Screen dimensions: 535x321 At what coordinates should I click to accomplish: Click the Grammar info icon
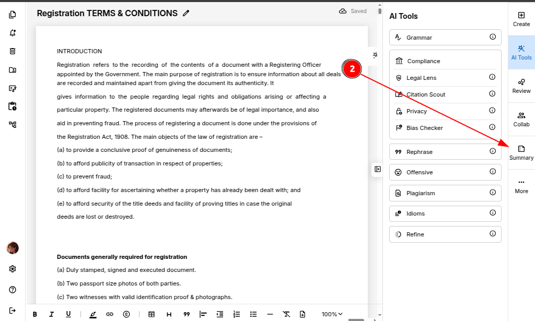pos(492,37)
